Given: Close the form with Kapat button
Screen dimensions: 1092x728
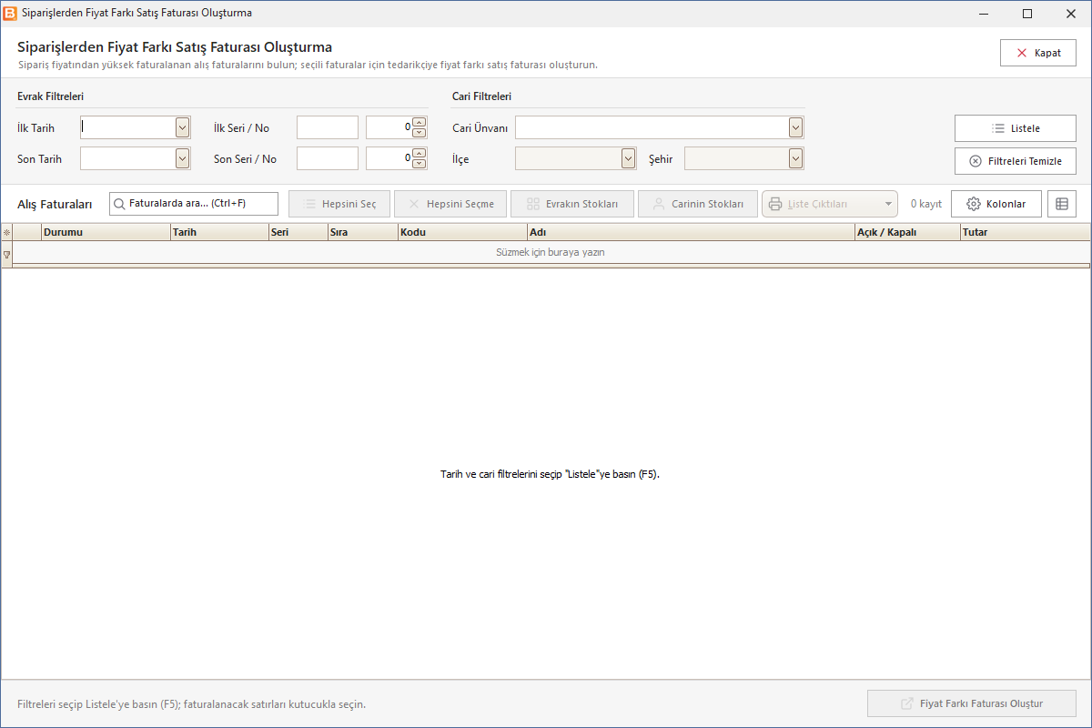Looking at the screenshot, I should click(x=1038, y=53).
